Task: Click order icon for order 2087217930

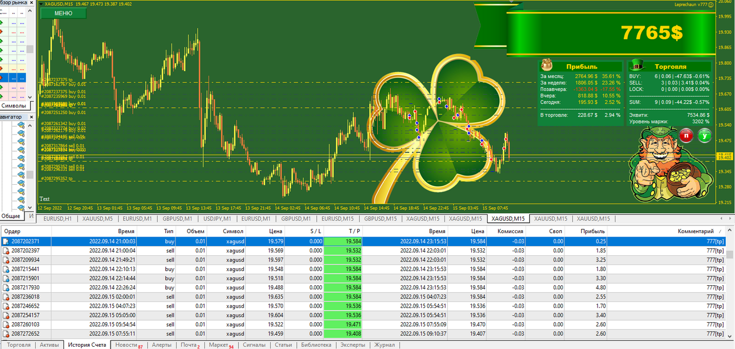Action: coord(6,288)
